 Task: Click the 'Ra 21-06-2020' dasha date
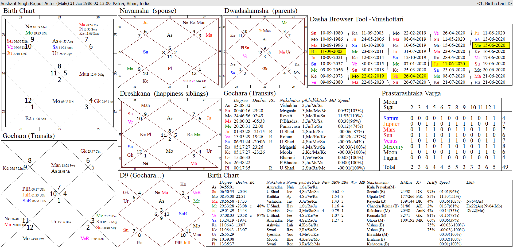tap(490, 82)
